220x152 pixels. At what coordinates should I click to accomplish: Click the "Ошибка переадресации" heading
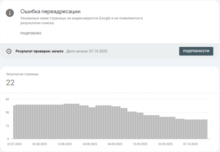coord(51,12)
